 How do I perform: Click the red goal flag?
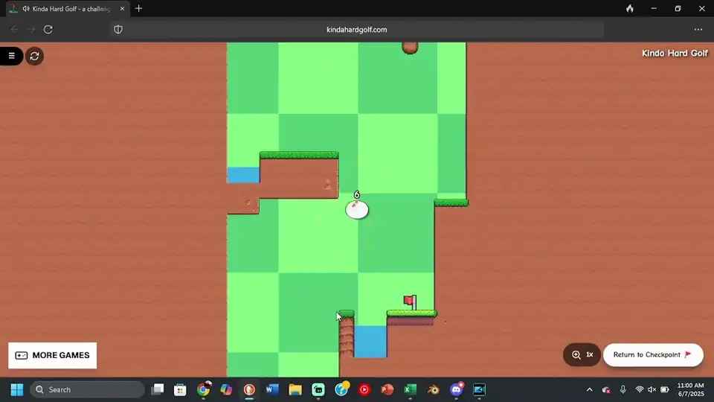pos(409,300)
